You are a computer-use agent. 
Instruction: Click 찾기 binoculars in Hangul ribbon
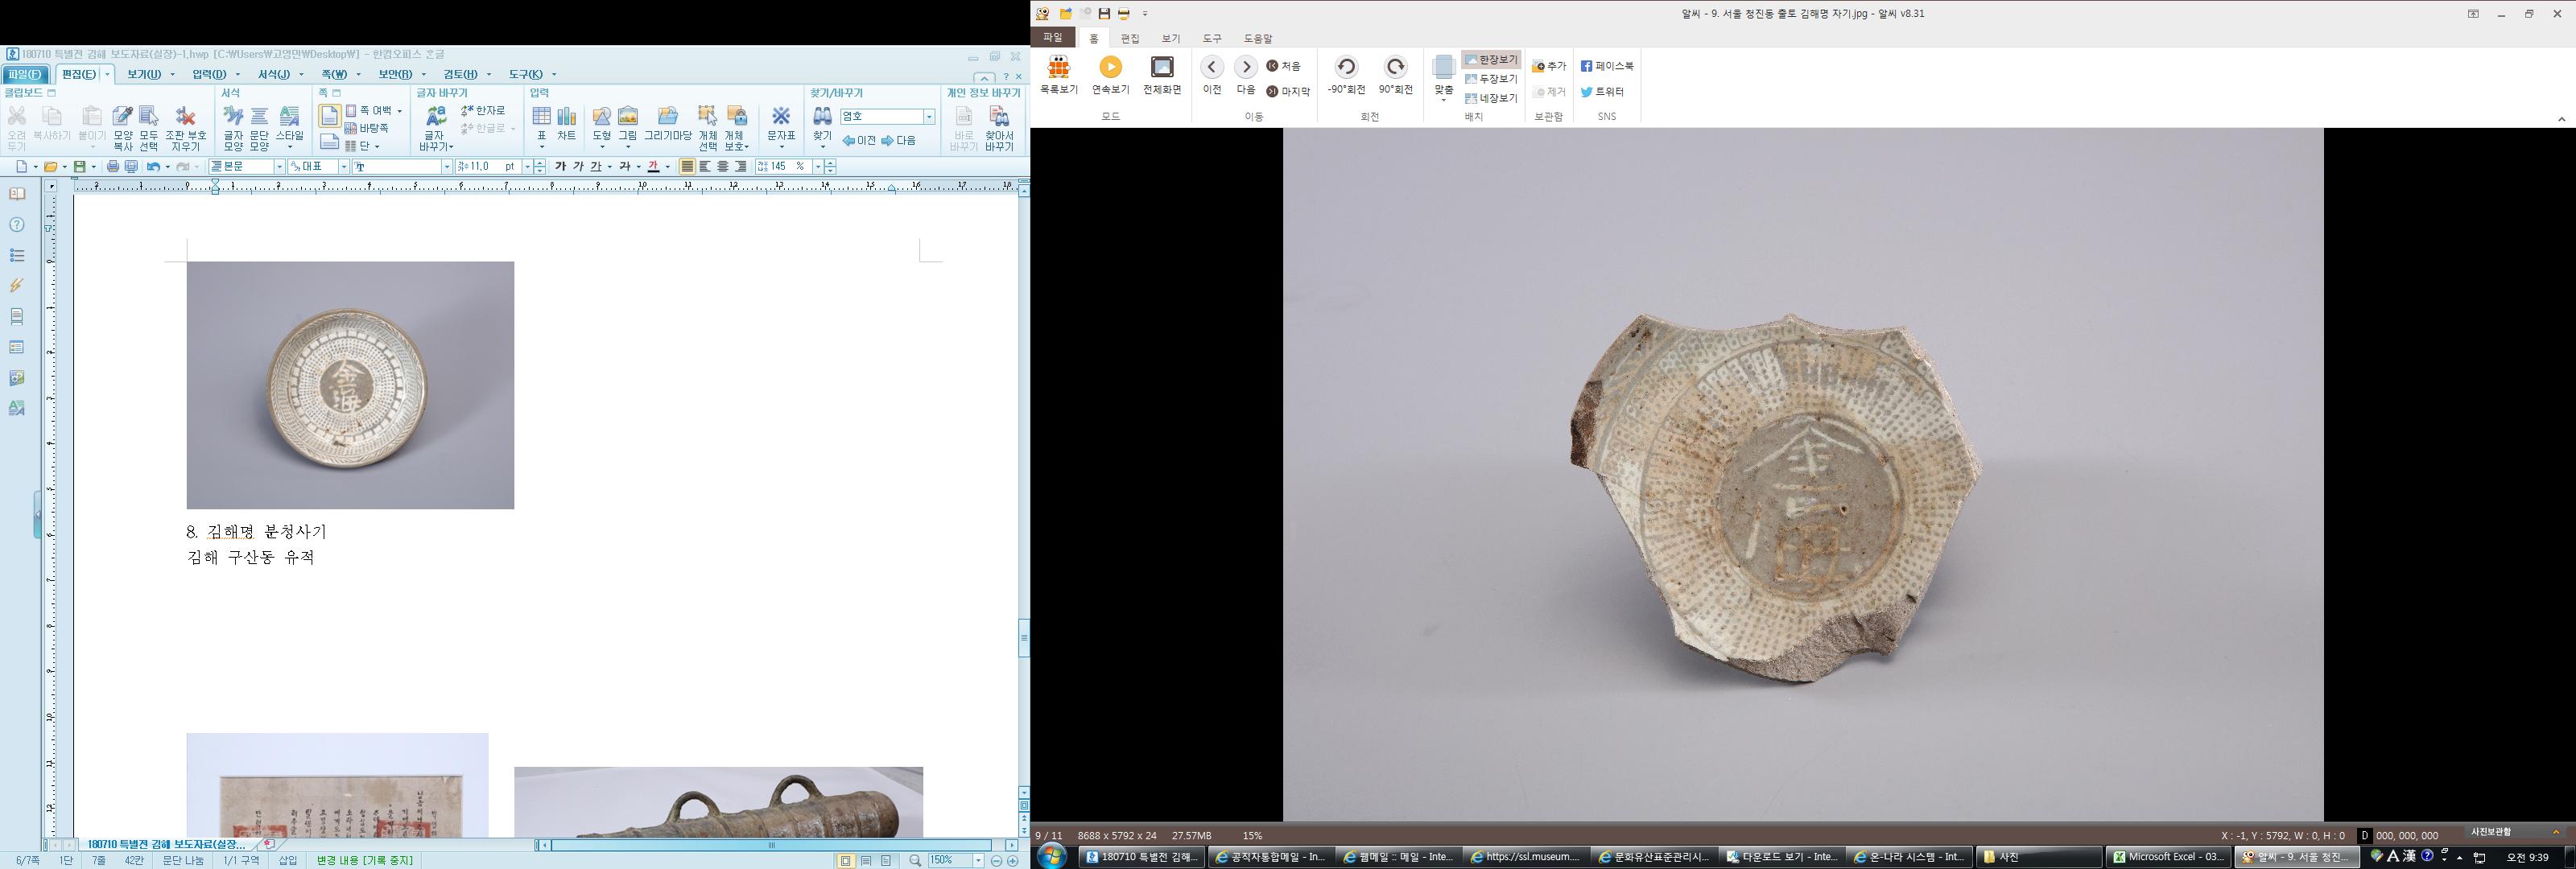822,124
